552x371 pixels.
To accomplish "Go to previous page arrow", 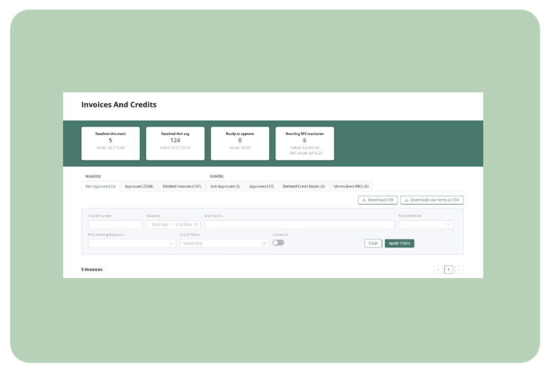I will [438, 269].
